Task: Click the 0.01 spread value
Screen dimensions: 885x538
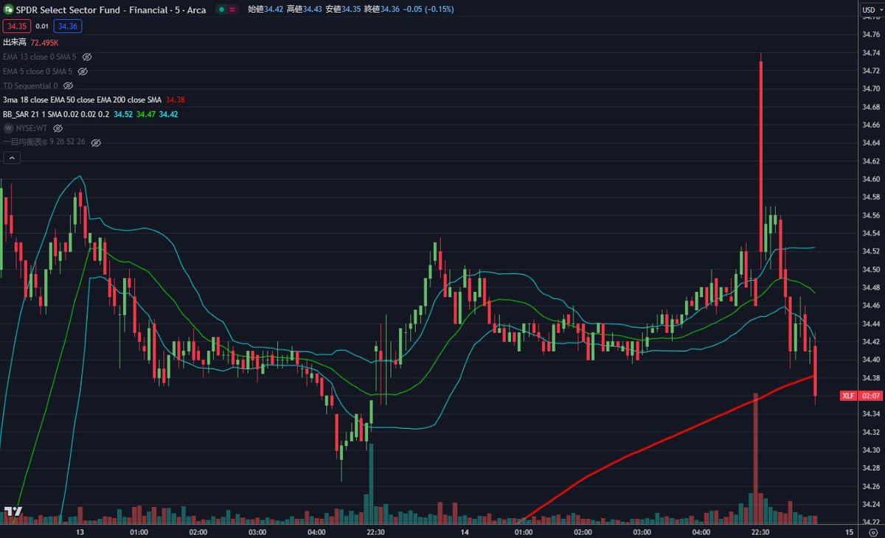Action: 41,26
